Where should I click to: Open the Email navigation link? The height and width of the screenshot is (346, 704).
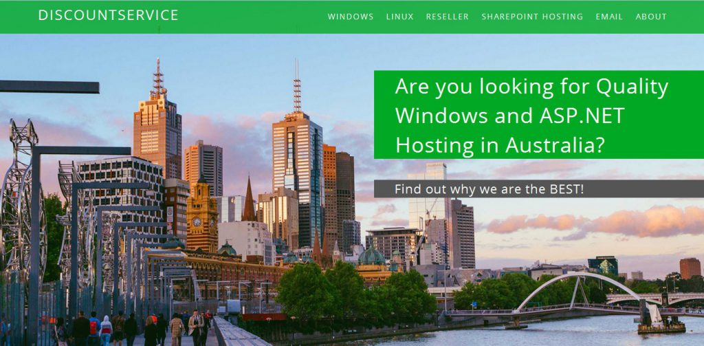[609, 17]
